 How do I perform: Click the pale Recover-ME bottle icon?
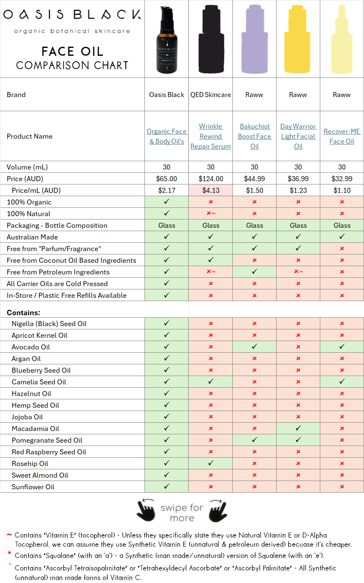(x=342, y=40)
